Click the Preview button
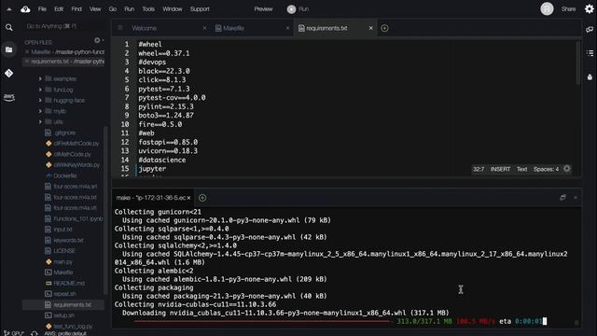 [263, 9]
